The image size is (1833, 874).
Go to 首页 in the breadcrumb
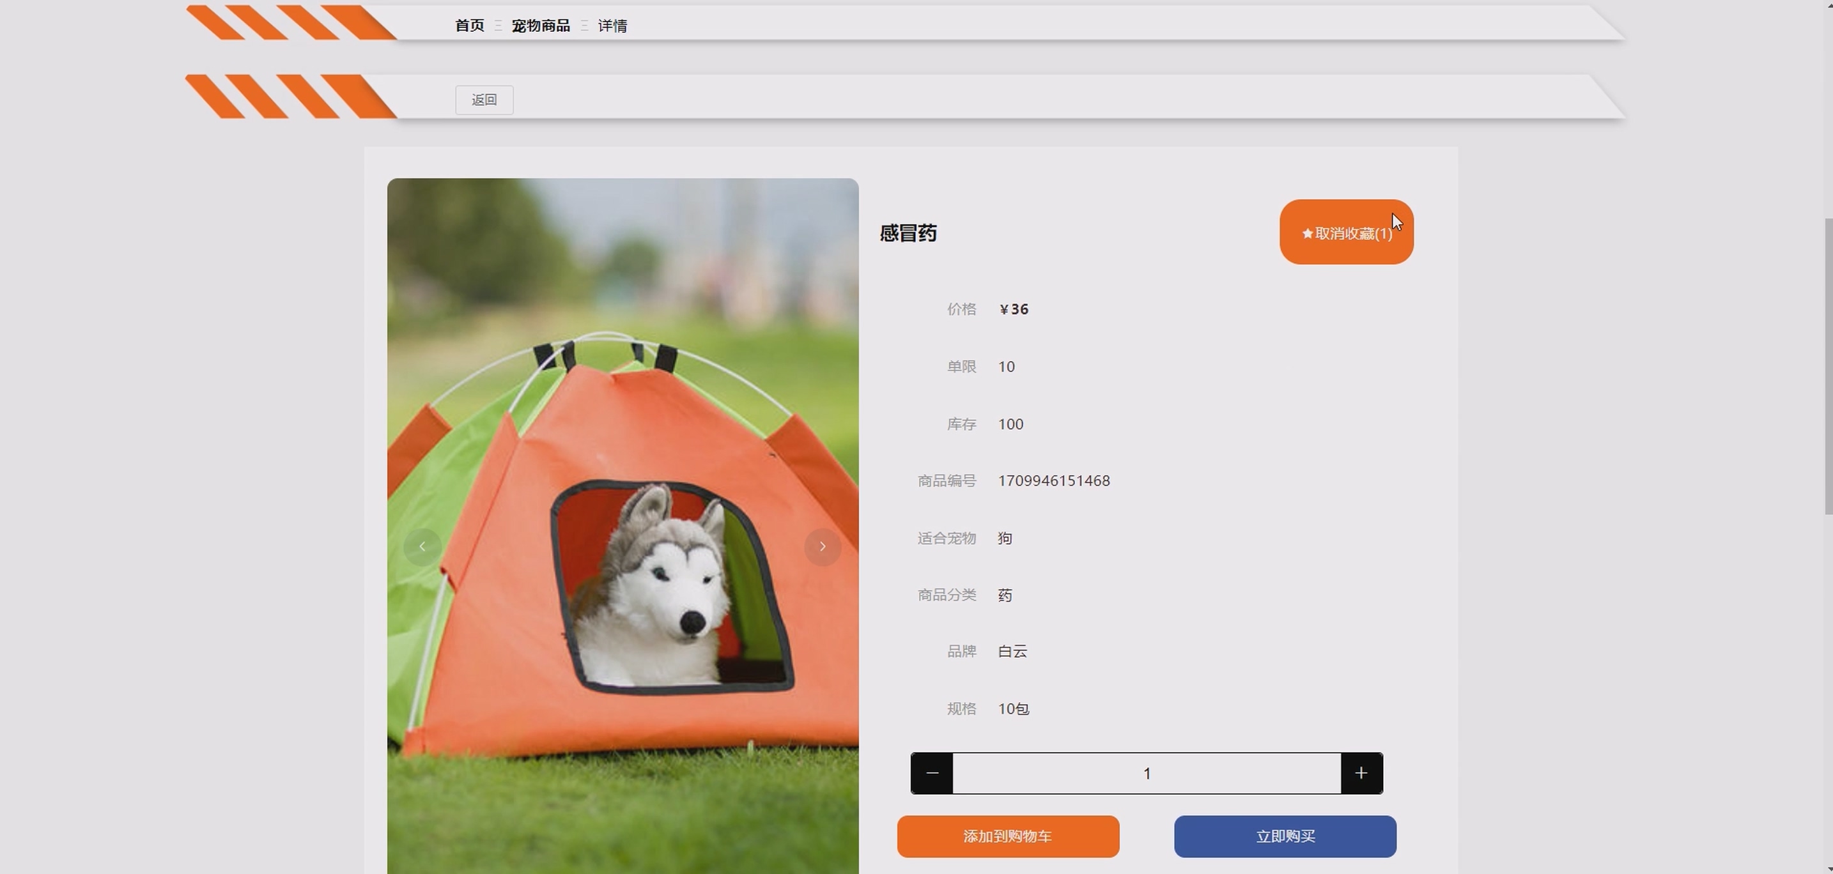point(469,26)
